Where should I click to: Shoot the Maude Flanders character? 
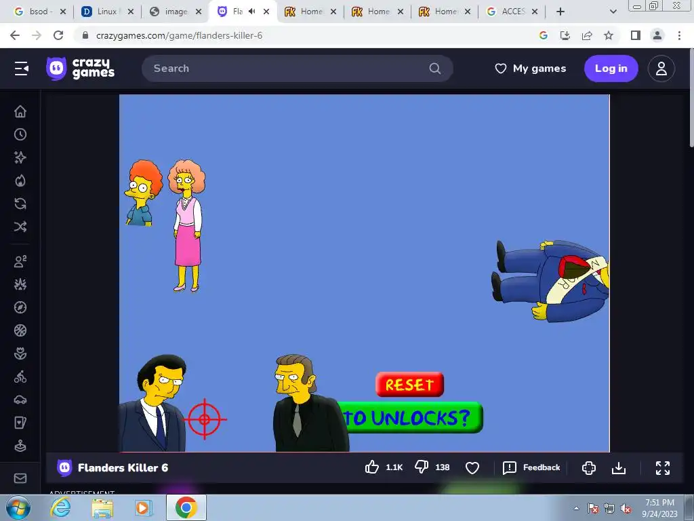188,225
